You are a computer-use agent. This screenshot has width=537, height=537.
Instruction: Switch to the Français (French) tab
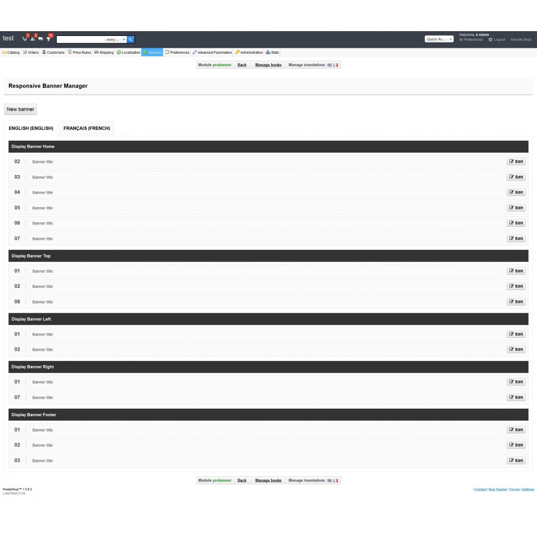click(x=86, y=128)
